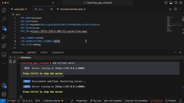This screenshot has height=103, width=184.
Task: Split the editor to the right
Action: coord(175,9)
